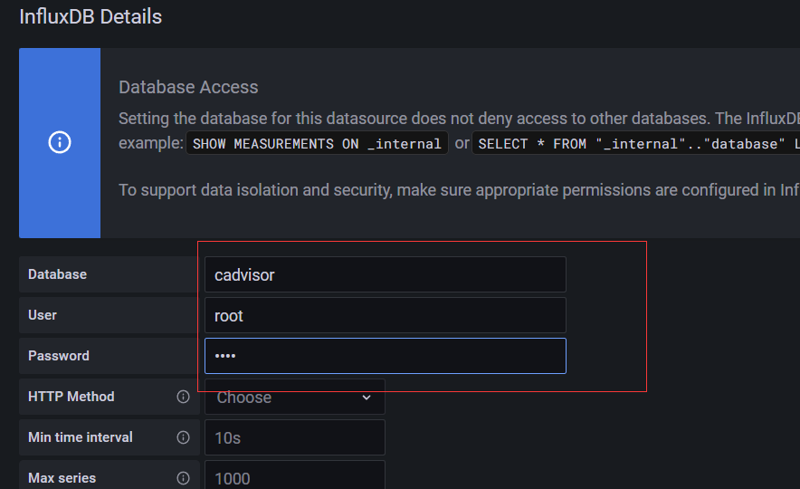Image resolution: width=800 pixels, height=489 pixels.
Task: Click the Database field label
Action: click(58, 274)
